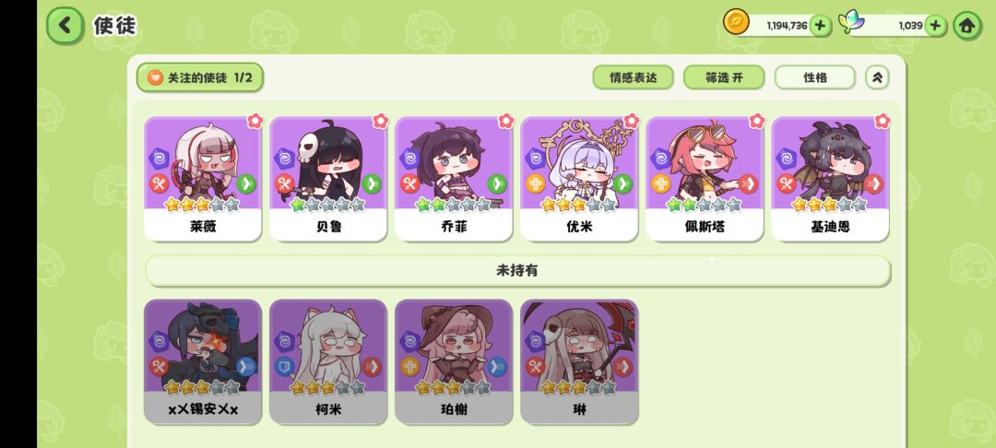Go back using the green arrow button
Image resolution: width=996 pixels, height=448 pixels.
(65, 26)
